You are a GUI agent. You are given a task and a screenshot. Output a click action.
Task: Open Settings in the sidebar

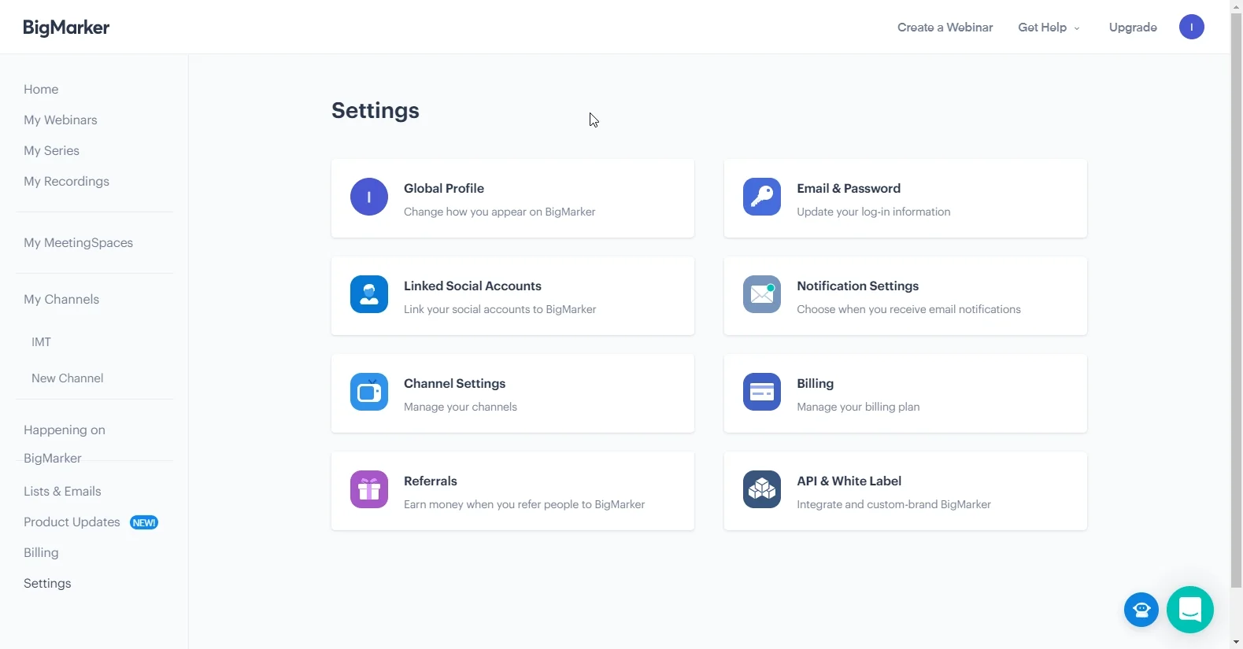point(47,584)
